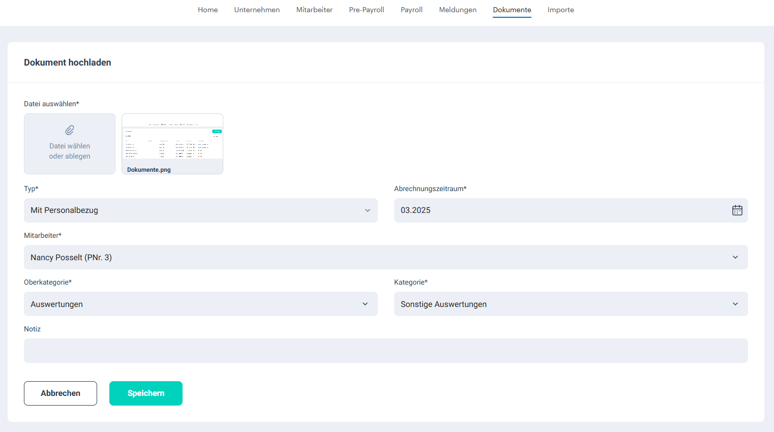Open the Meldungen tab
The height and width of the screenshot is (432, 774).
coord(458,10)
